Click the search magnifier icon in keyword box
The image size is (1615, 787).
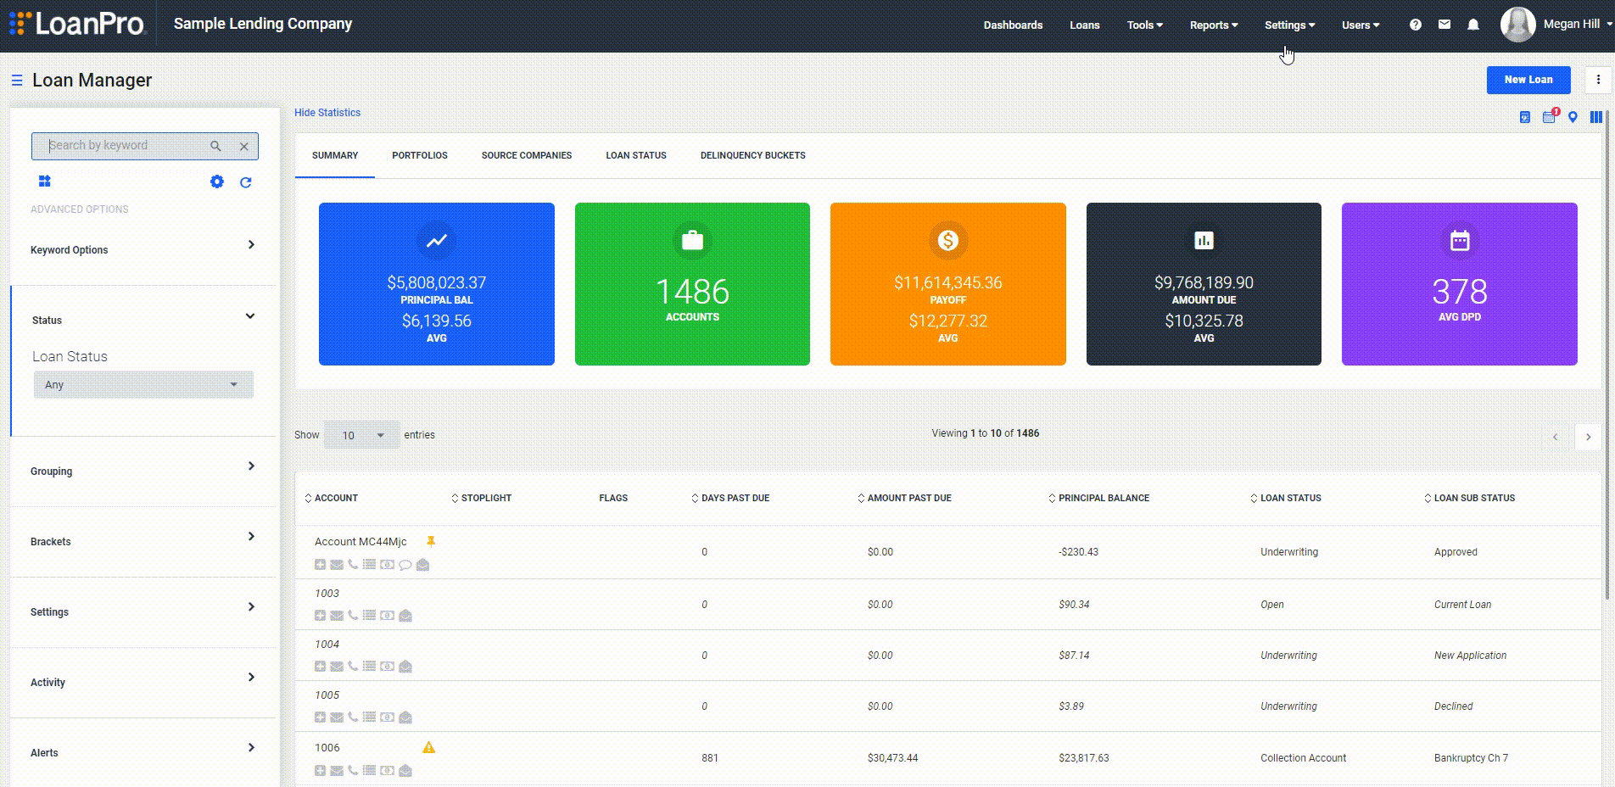point(215,146)
